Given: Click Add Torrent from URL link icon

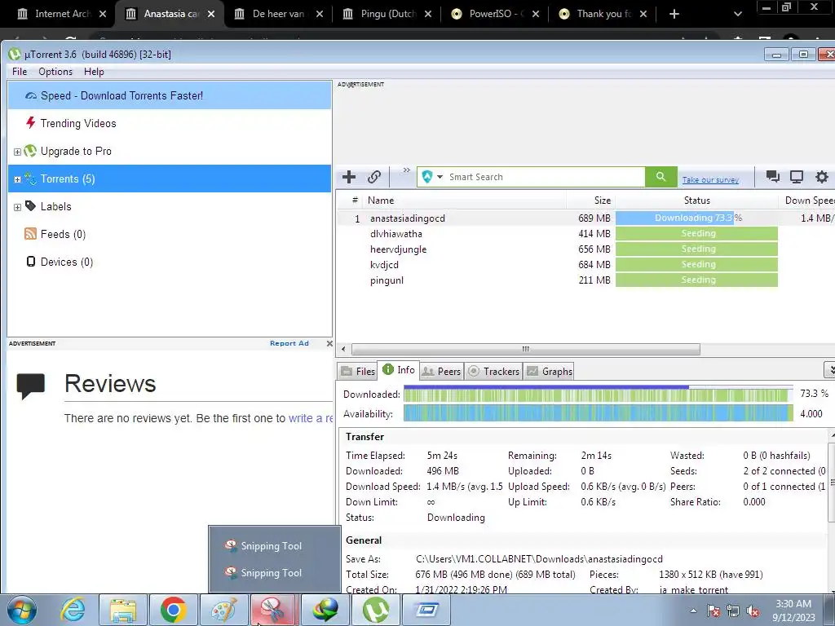Looking at the screenshot, I should tap(373, 177).
